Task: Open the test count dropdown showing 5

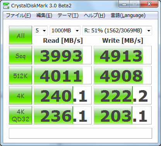Action: [x=41, y=30]
